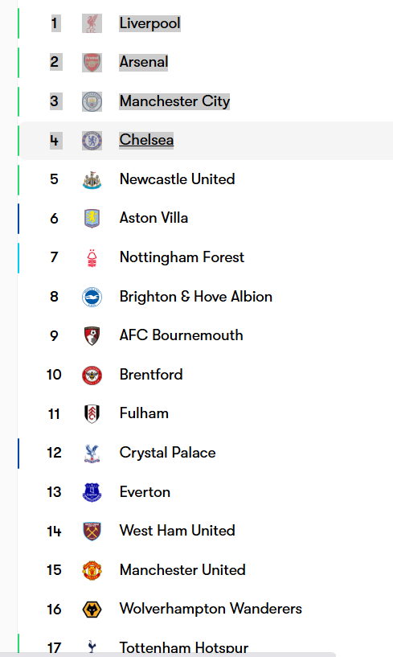393x657 pixels.
Task: Go to West Ham United page
Action: click(178, 531)
